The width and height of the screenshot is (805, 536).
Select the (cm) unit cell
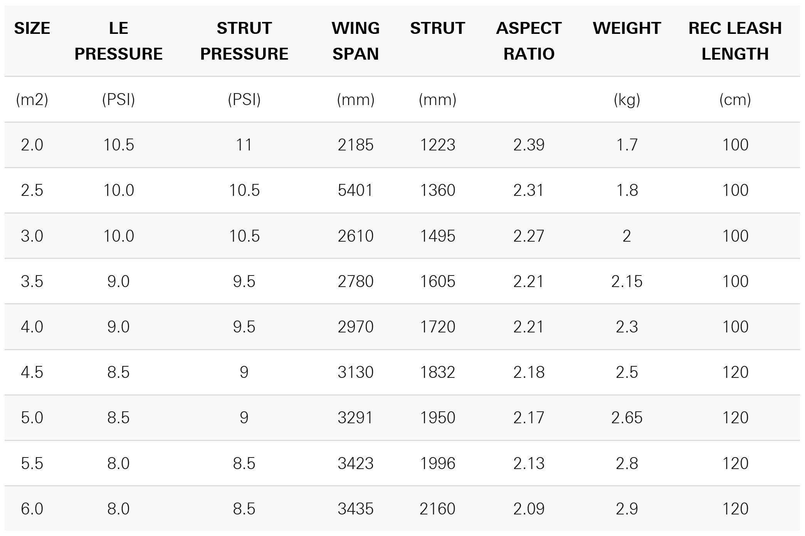(735, 100)
